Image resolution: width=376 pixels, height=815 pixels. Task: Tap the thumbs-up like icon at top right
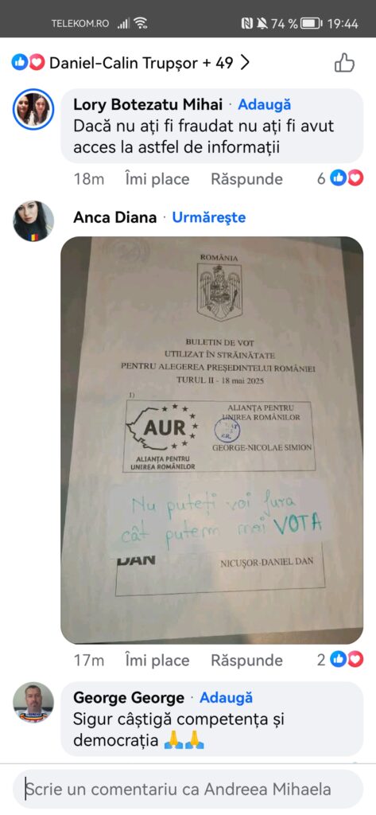point(344,63)
